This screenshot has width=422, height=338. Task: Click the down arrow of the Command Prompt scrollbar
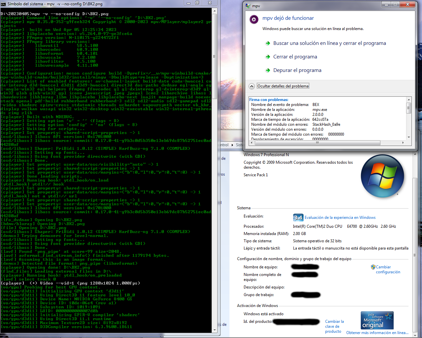(x=215, y=329)
